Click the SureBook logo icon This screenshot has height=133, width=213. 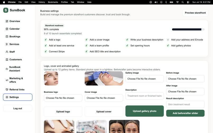click(6, 10)
